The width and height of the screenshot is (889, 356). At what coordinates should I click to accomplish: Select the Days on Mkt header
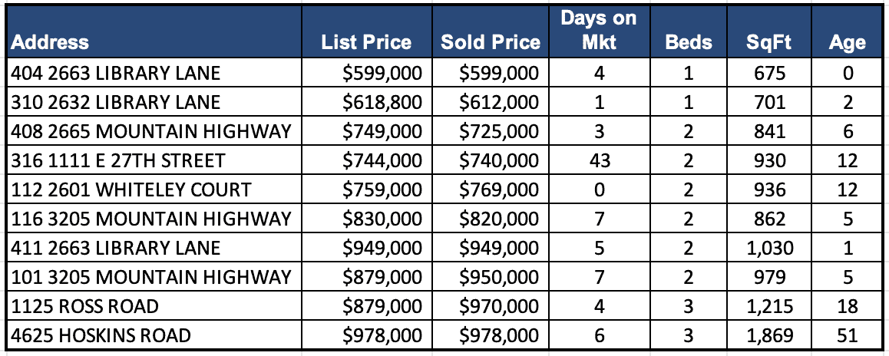pyautogui.click(x=599, y=30)
